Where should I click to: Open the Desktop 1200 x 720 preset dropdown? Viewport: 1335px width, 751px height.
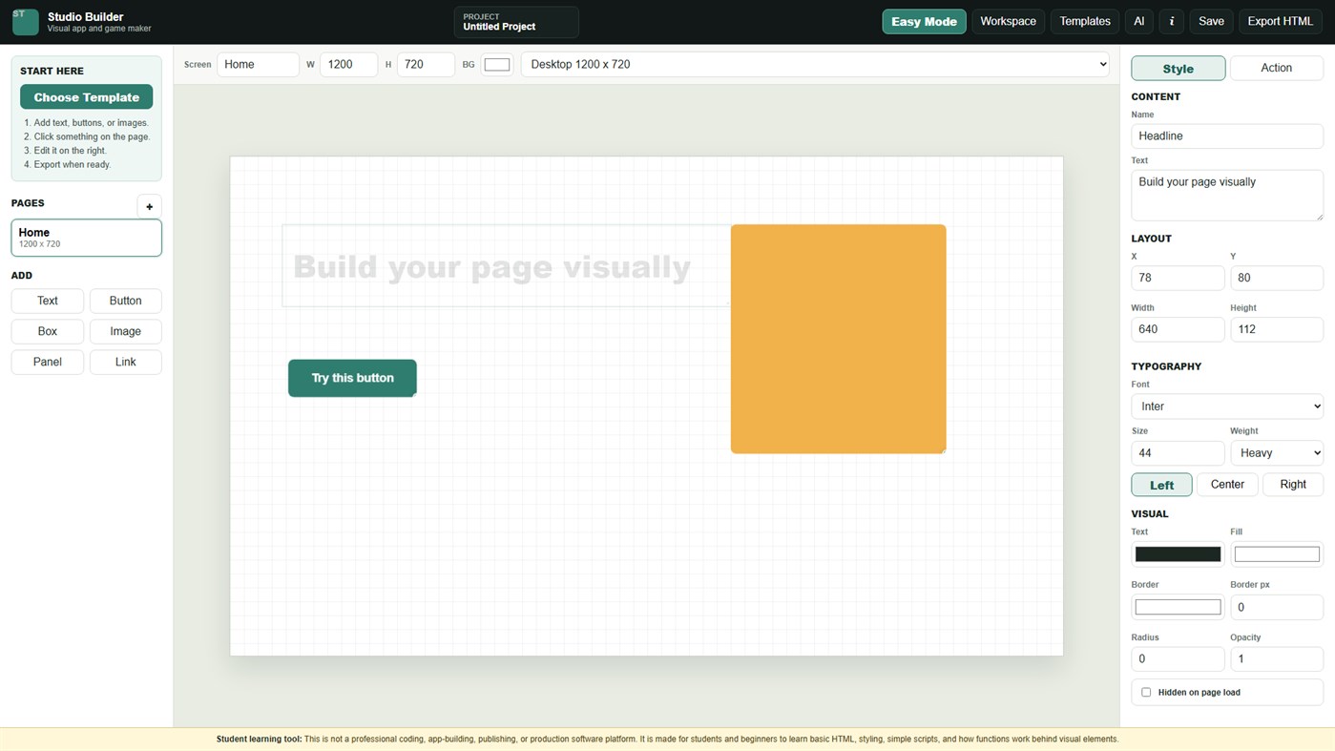(x=815, y=64)
